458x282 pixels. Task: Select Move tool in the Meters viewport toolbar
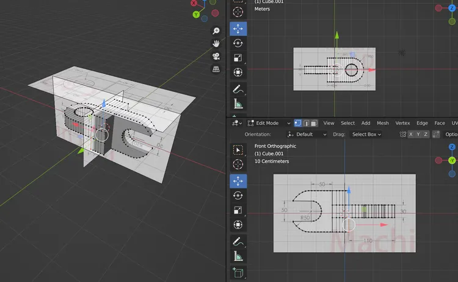tap(238, 29)
